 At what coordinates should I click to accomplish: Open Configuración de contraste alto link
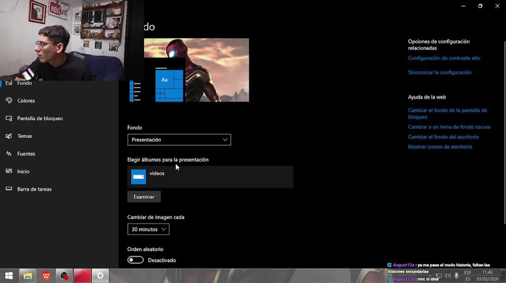(x=444, y=58)
